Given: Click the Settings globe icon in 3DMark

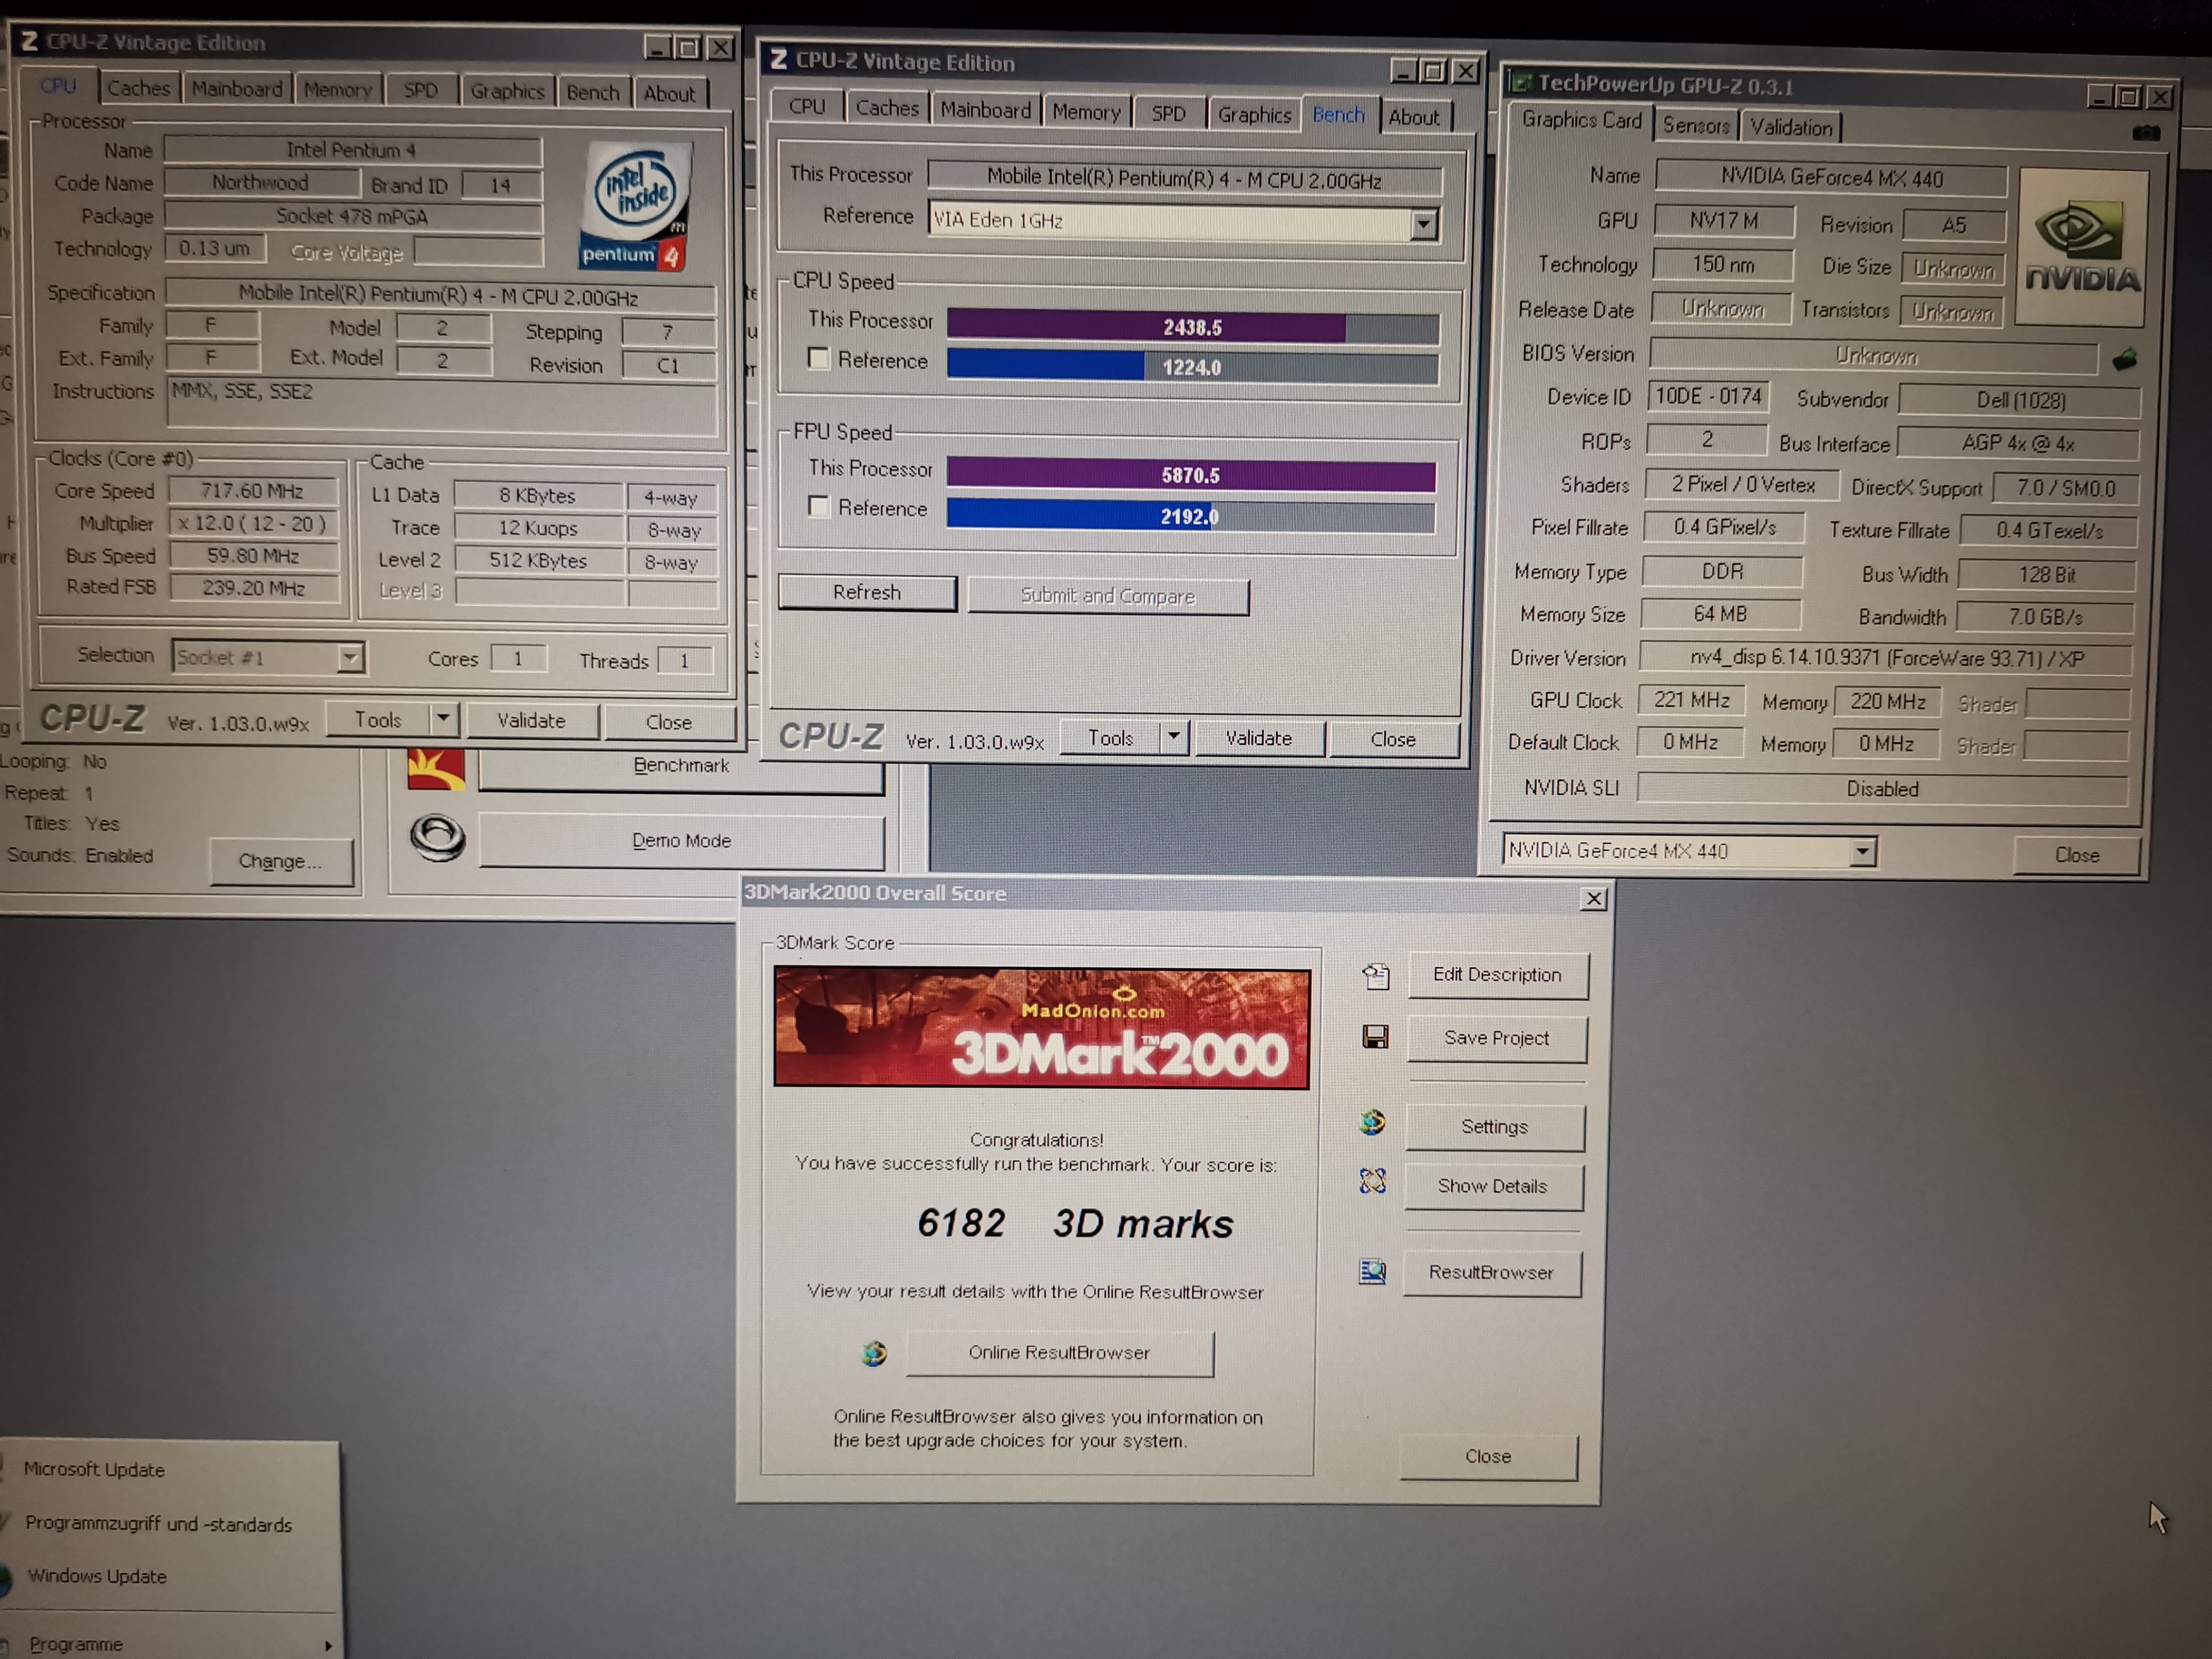Looking at the screenshot, I should (x=1372, y=1123).
